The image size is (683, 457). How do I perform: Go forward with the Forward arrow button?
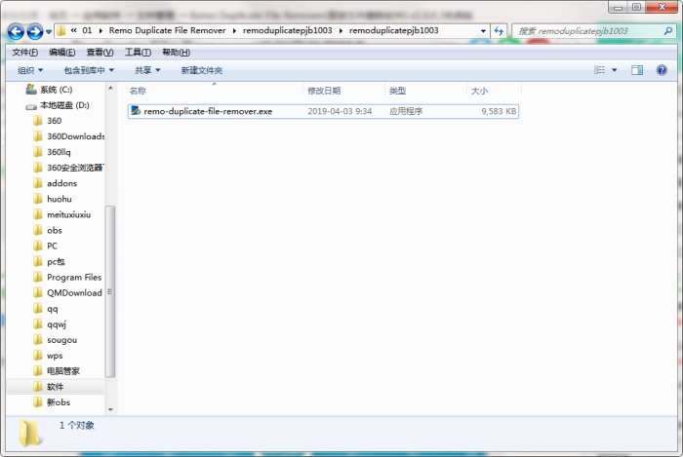click(x=35, y=32)
